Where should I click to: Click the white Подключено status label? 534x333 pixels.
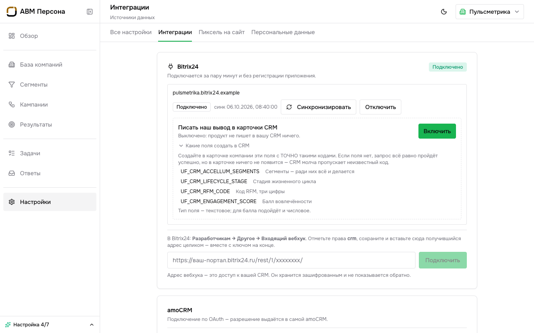pos(191,107)
